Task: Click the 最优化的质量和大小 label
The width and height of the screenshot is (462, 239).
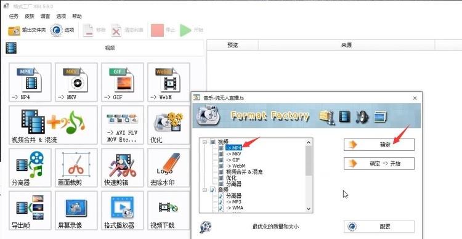Action: click(x=275, y=227)
